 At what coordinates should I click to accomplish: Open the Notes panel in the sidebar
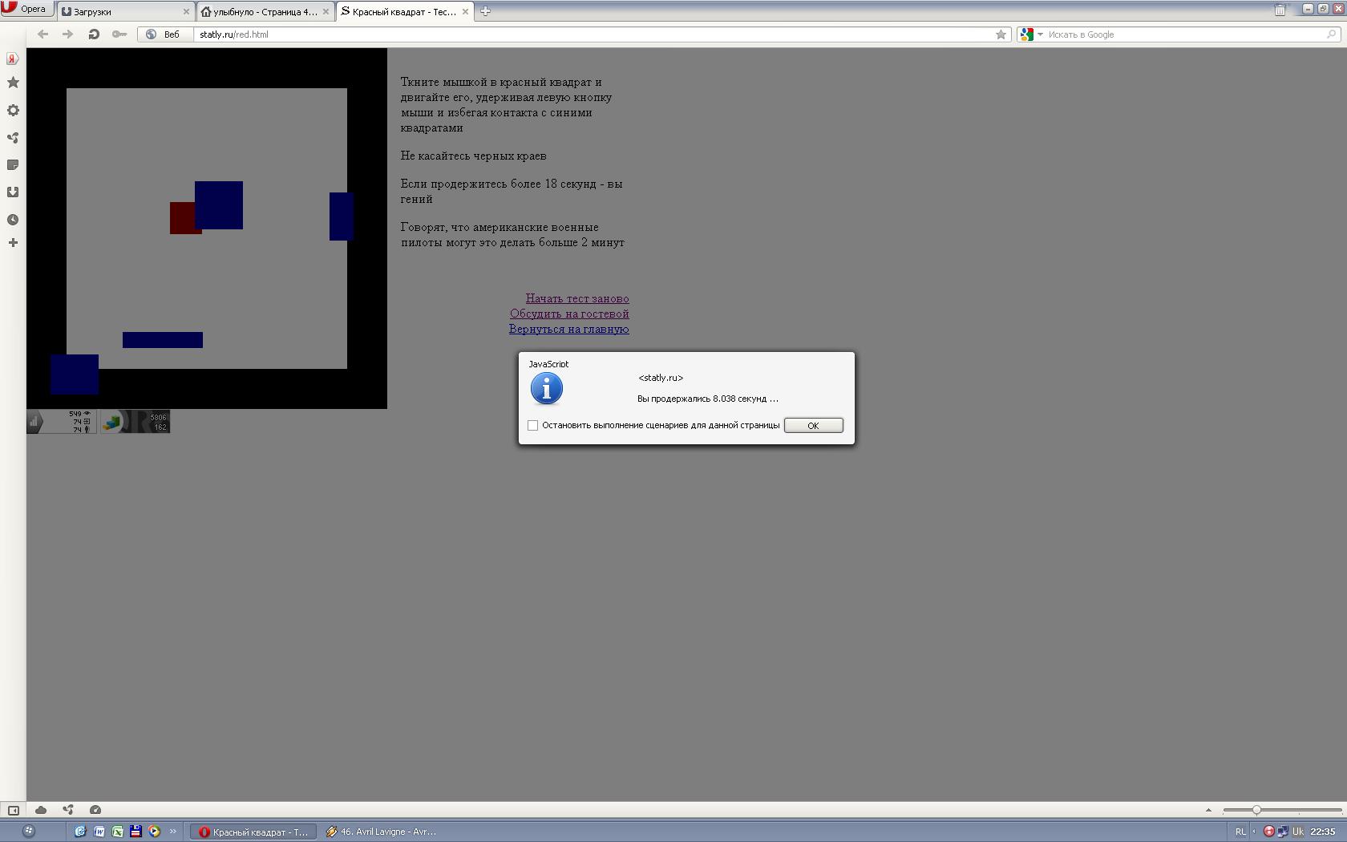13,165
